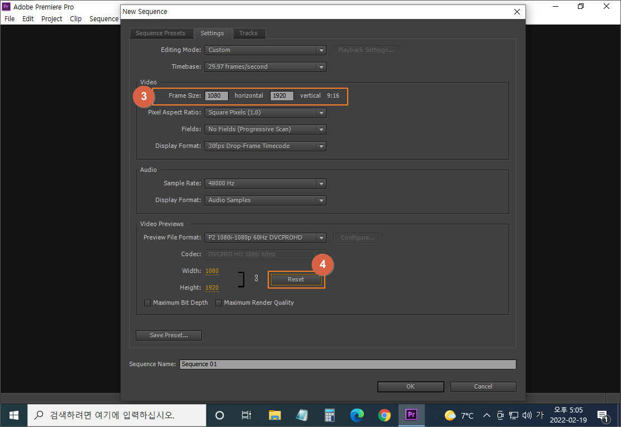Click the Configure button
This screenshot has width=621, height=427.
[358, 238]
